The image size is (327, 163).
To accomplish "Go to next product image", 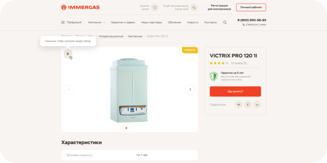I will pos(190,90).
